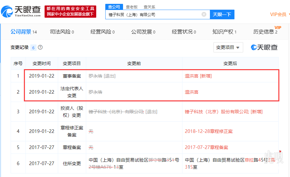Click 锤子科技（北京）有限公司 [退出]

[123, 112]
